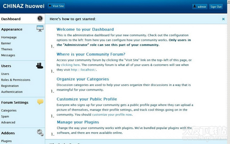Click the Forum Settings speech bubble icon

[40, 102]
